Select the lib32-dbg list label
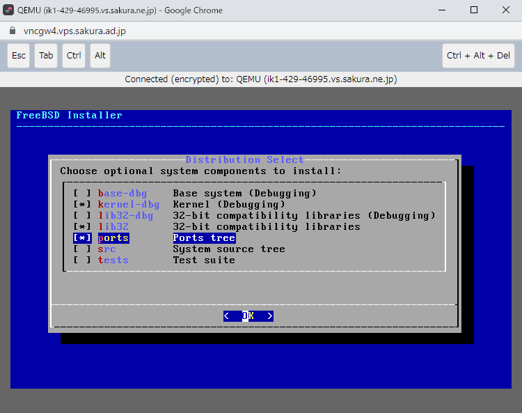The height and width of the screenshot is (413, 522). click(125, 215)
